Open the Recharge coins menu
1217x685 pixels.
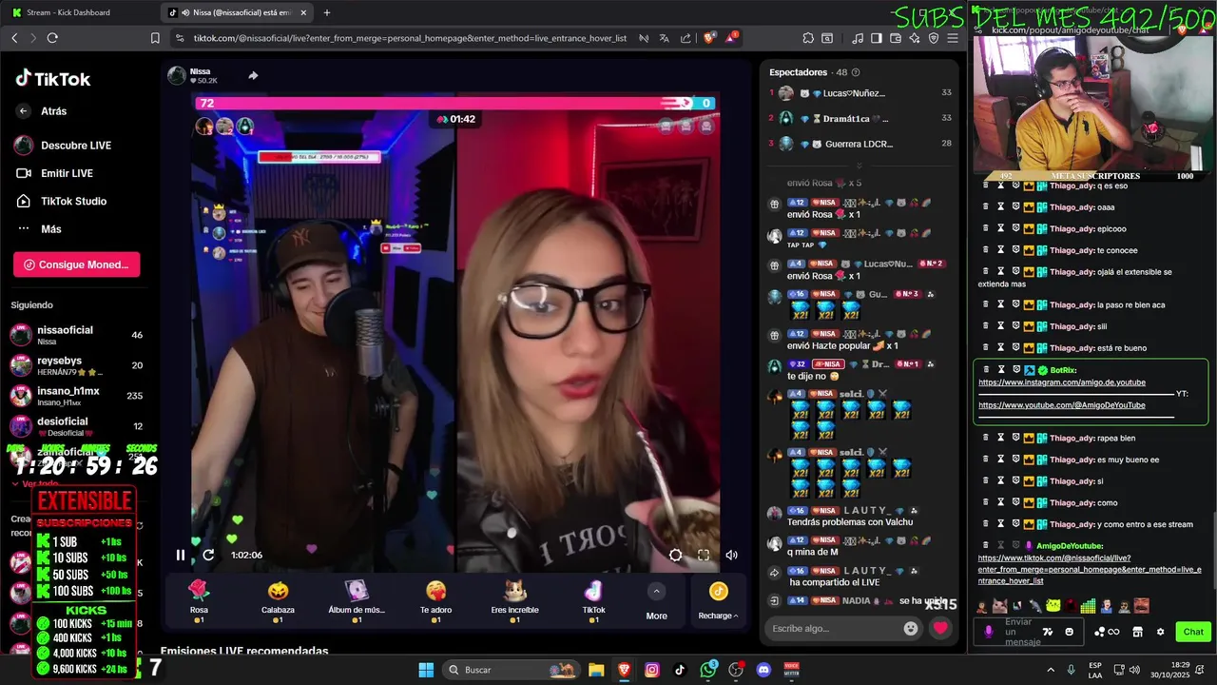pyautogui.click(x=718, y=601)
